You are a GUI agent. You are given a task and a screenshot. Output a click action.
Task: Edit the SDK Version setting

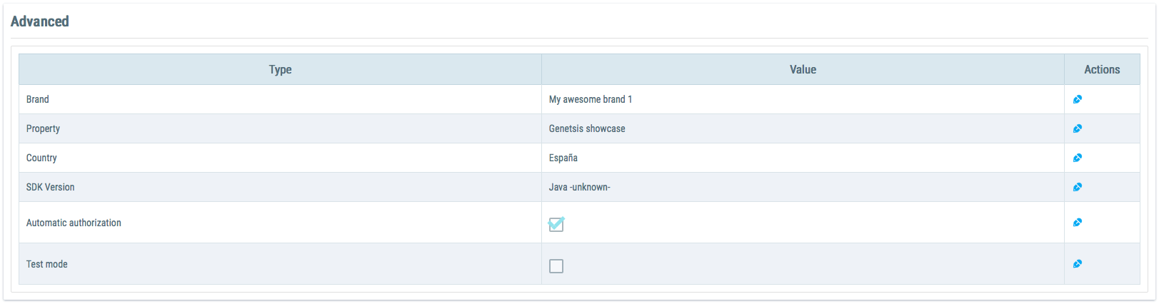pos(1078,187)
